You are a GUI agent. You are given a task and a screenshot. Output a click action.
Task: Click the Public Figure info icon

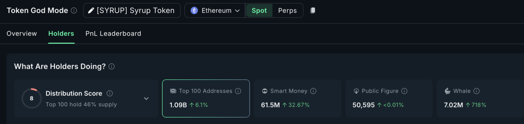click(404, 91)
